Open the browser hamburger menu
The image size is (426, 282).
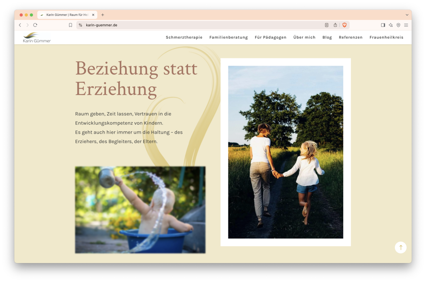406,25
